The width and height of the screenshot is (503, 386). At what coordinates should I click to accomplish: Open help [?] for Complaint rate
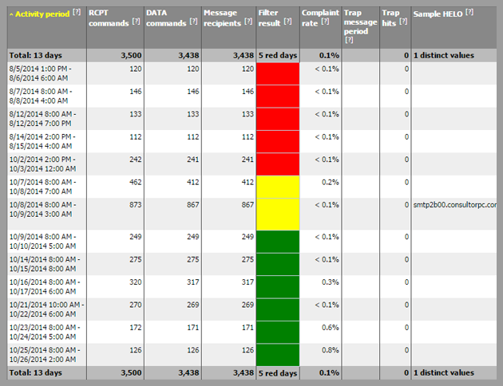click(x=325, y=22)
